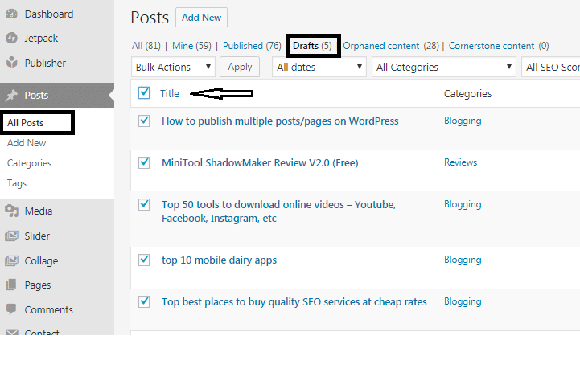Open the Bulk Actions dropdown
The width and height of the screenshot is (580, 377).
[x=173, y=67]
